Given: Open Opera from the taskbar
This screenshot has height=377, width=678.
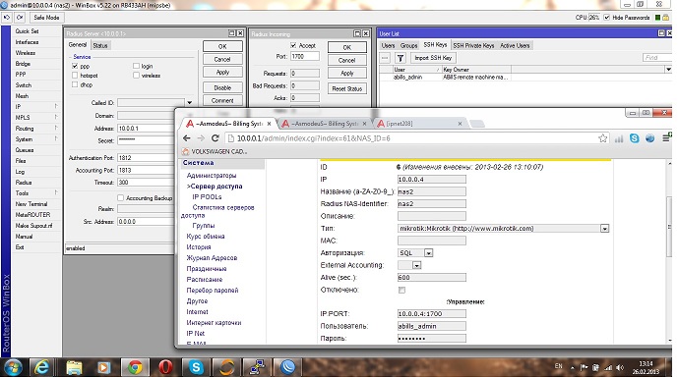Looking at the screenshot, I should tap(165, 367).
